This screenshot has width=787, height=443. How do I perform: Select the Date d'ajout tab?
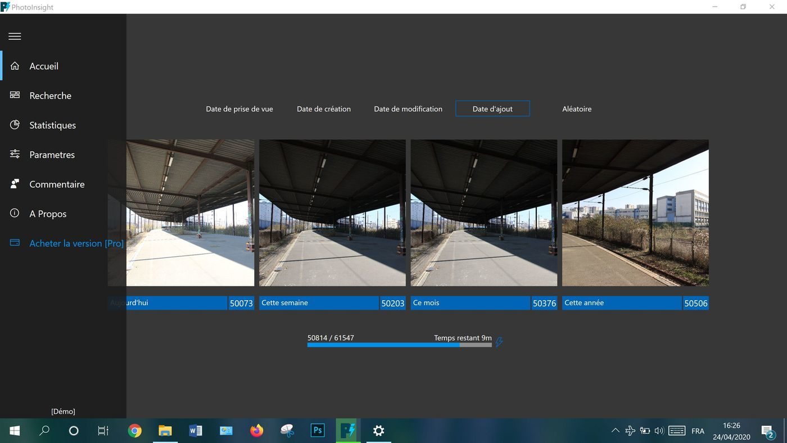tap(492, 109)
